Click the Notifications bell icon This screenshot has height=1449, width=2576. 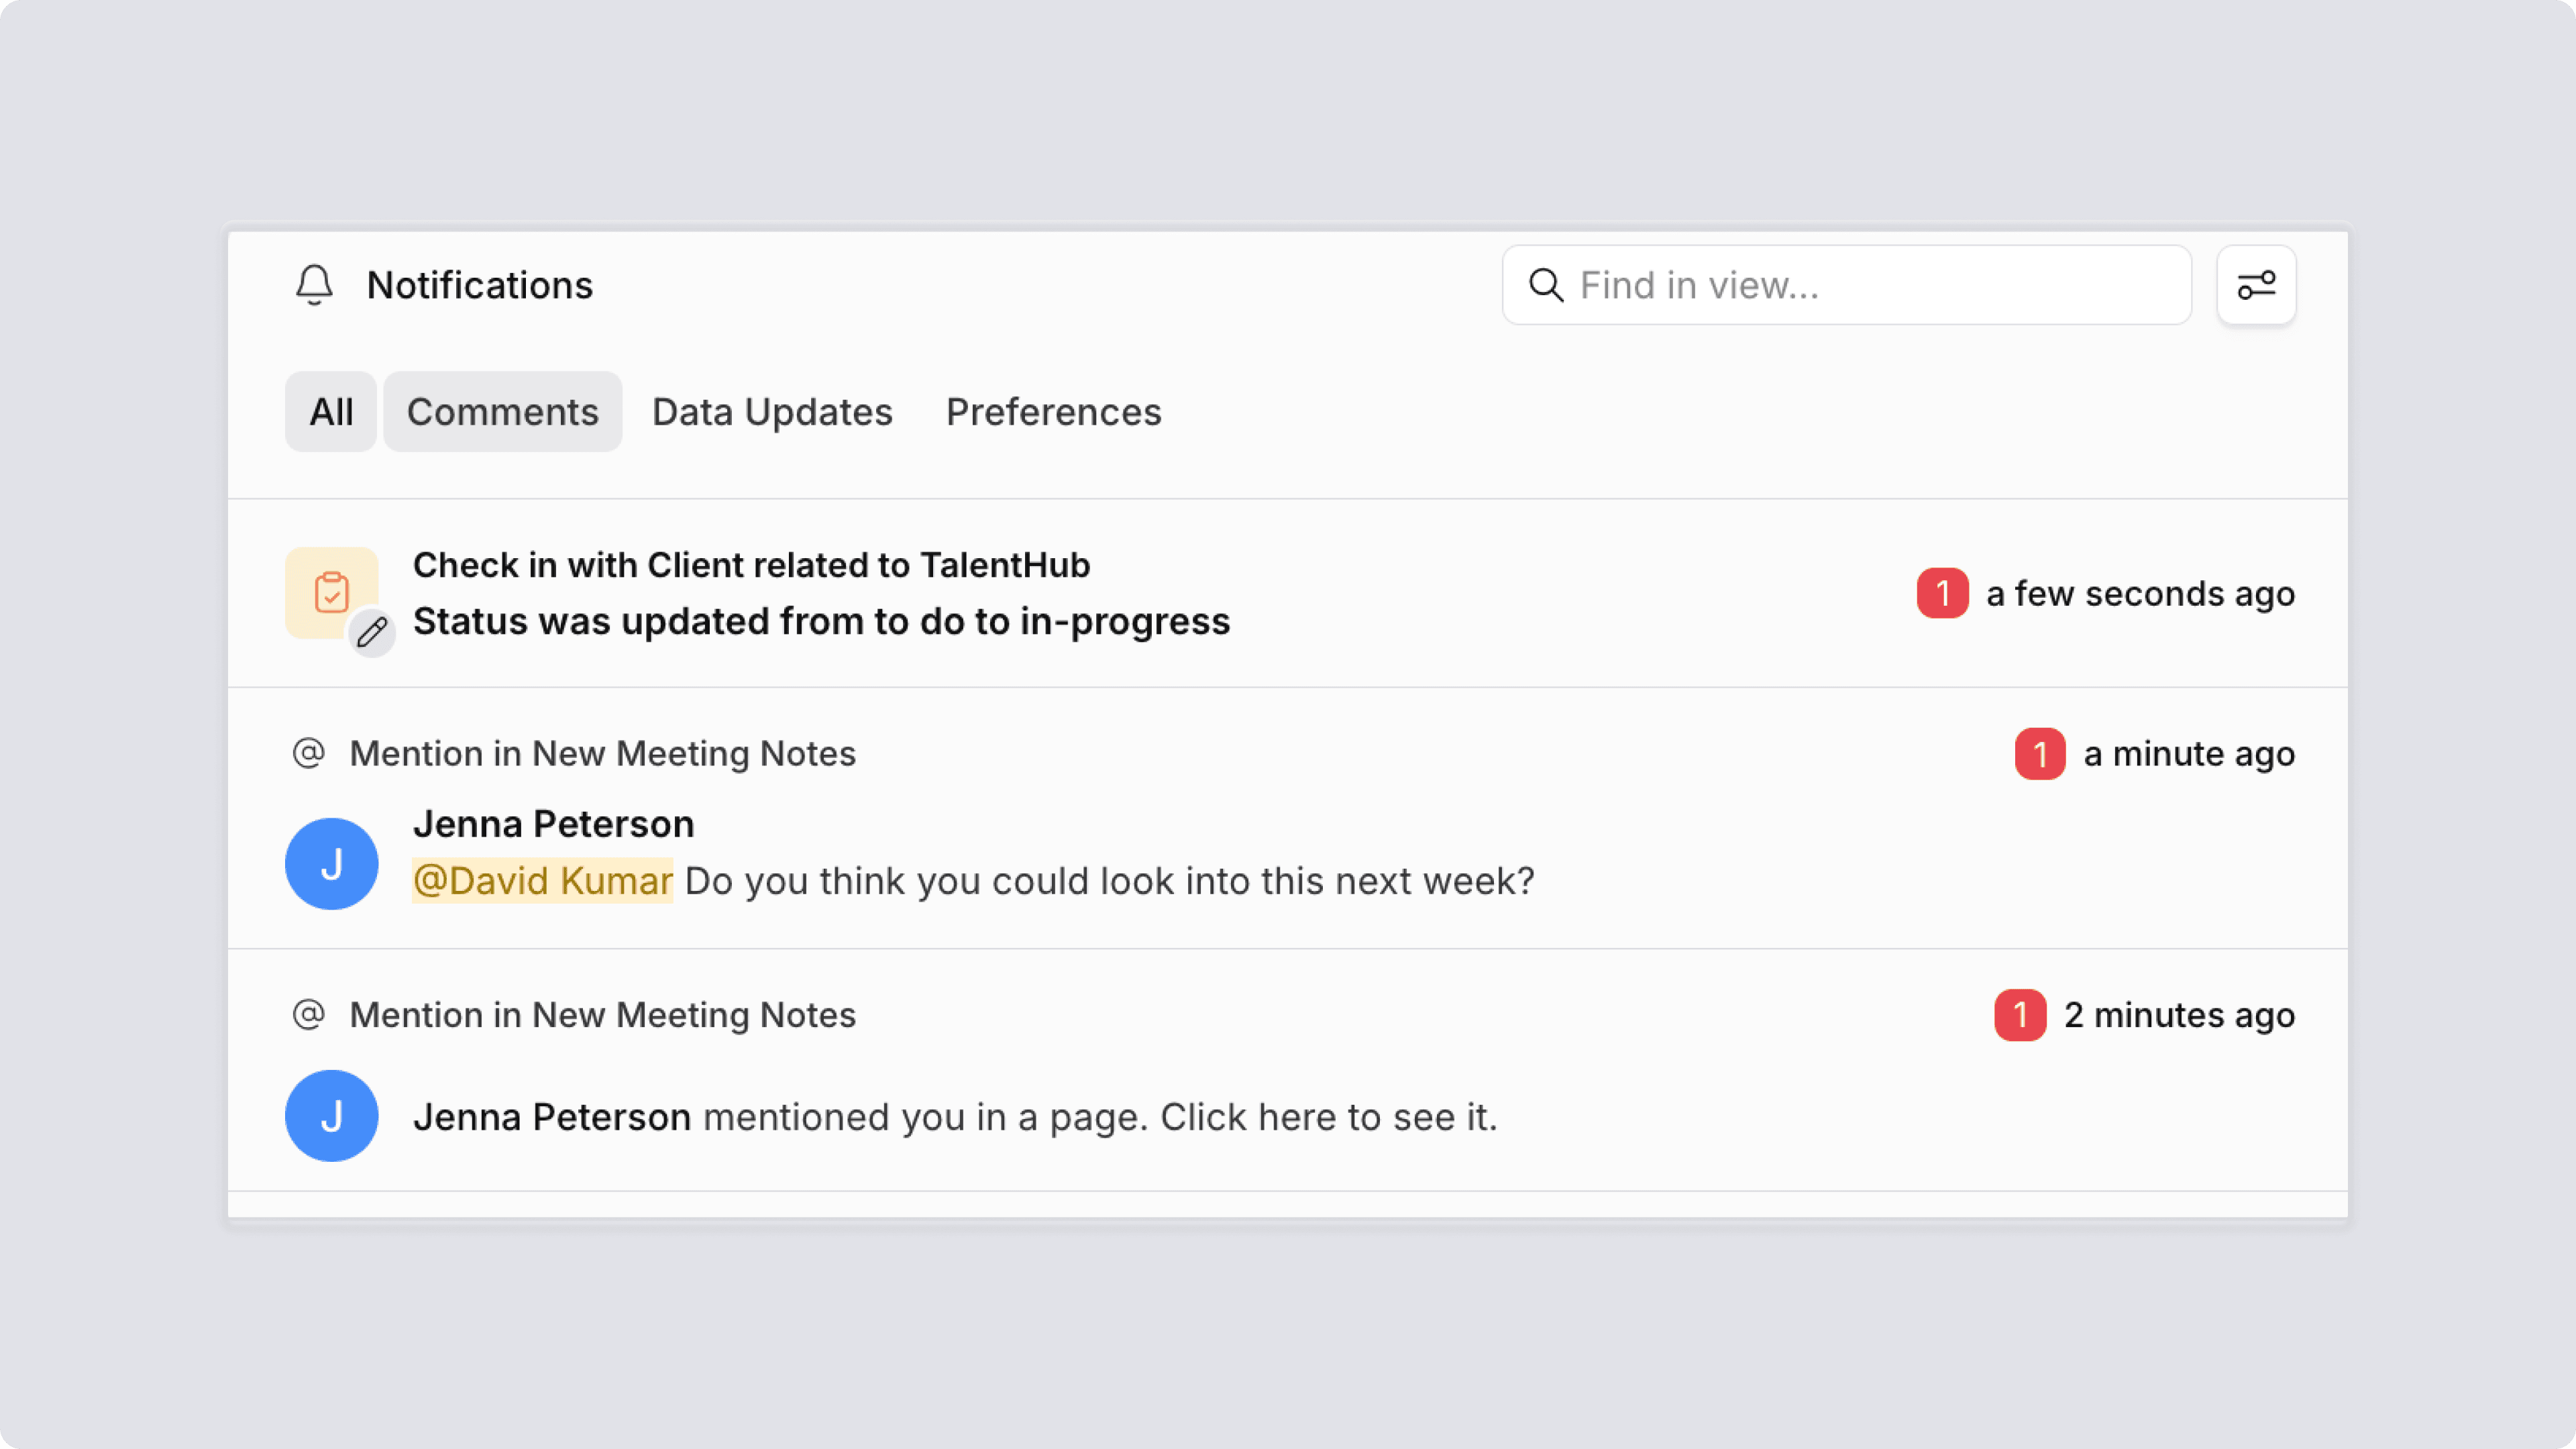point(314,285)
